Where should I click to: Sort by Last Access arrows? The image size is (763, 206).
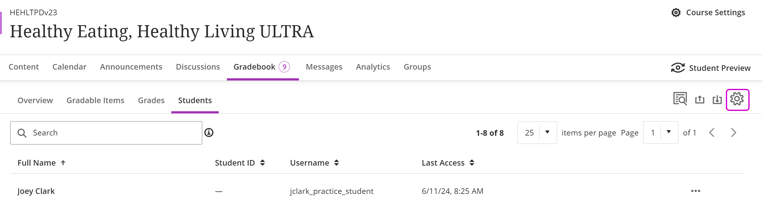coord(472,163)
